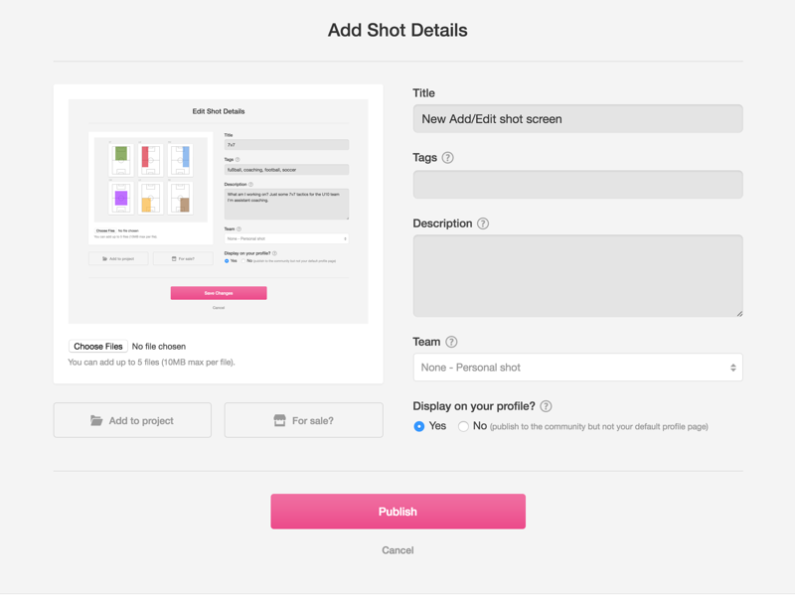
Task: Click the Tags input field
Action: coord(577,185)
